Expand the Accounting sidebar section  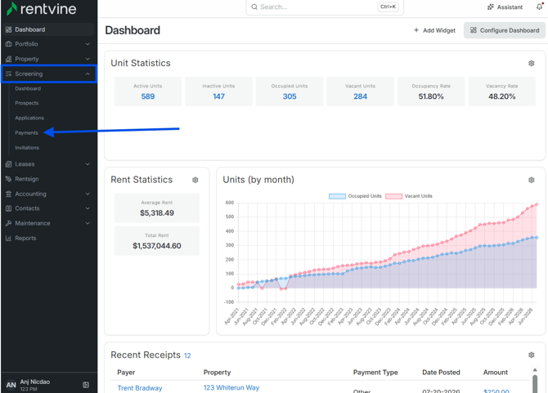(x=48, y=194)
